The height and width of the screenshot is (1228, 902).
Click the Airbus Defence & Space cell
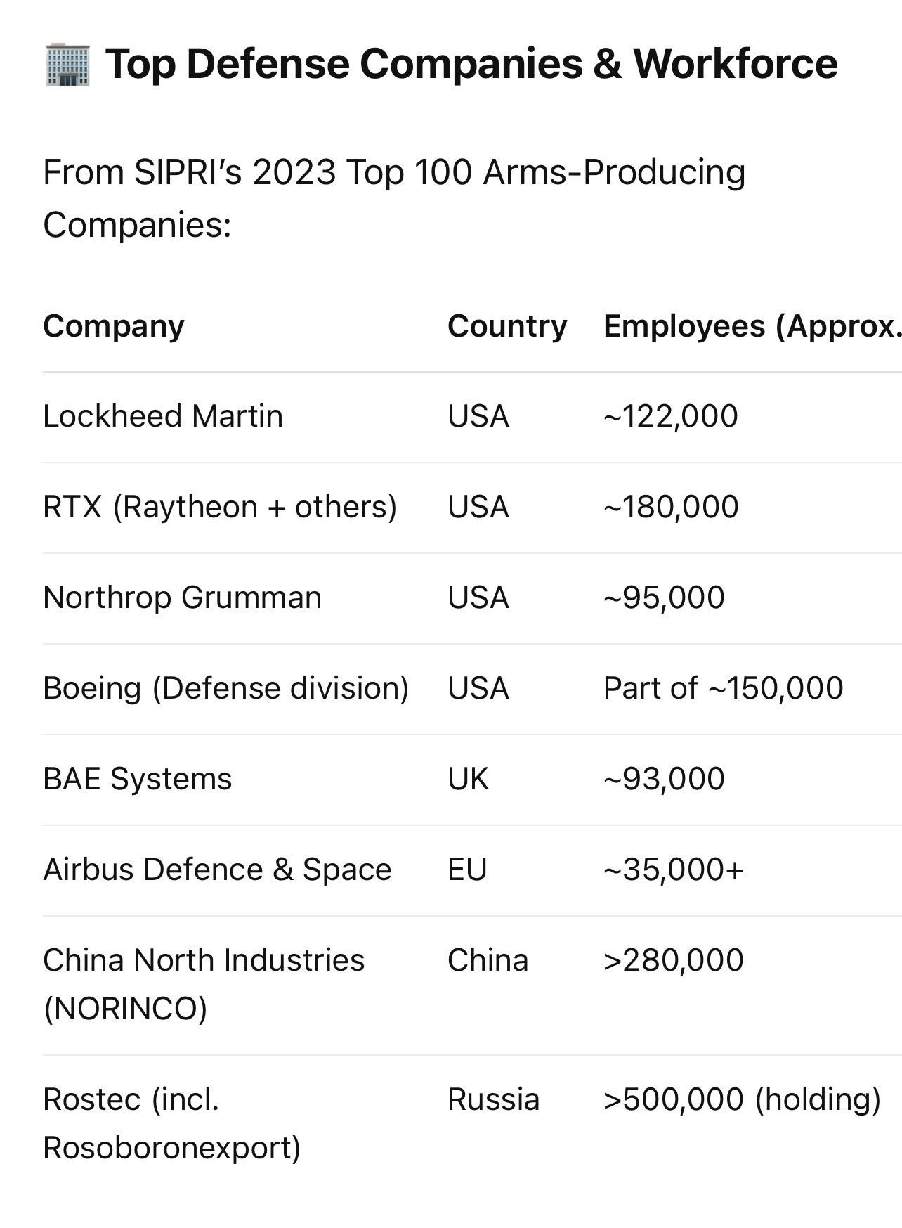pyautogui.click(x=217, y=870)
